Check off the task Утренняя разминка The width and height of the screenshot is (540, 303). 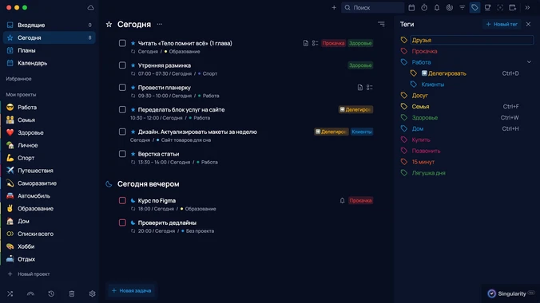pyautogui.click(x=122, y=65)
